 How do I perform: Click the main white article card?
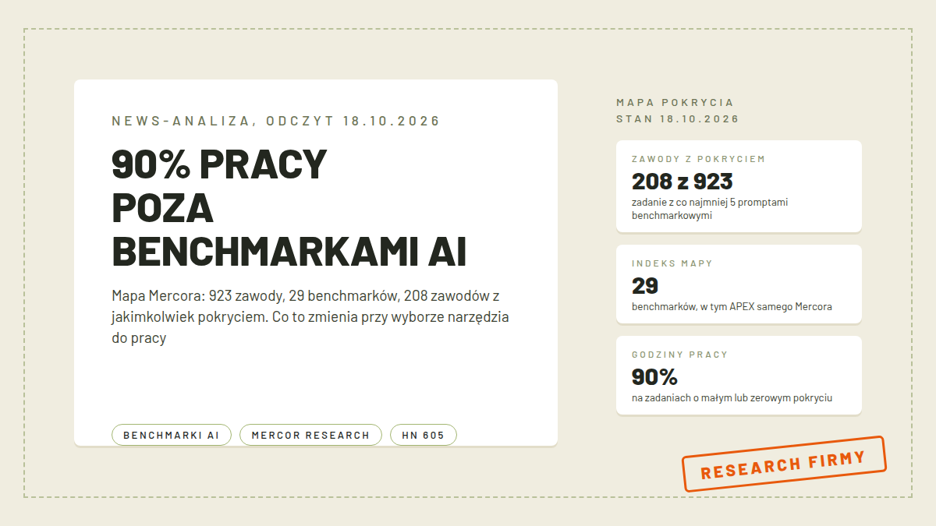point(316,263)
